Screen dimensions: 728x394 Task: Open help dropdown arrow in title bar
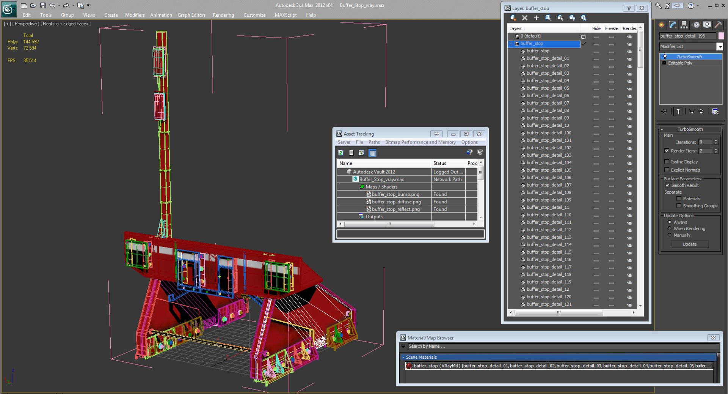698,6
